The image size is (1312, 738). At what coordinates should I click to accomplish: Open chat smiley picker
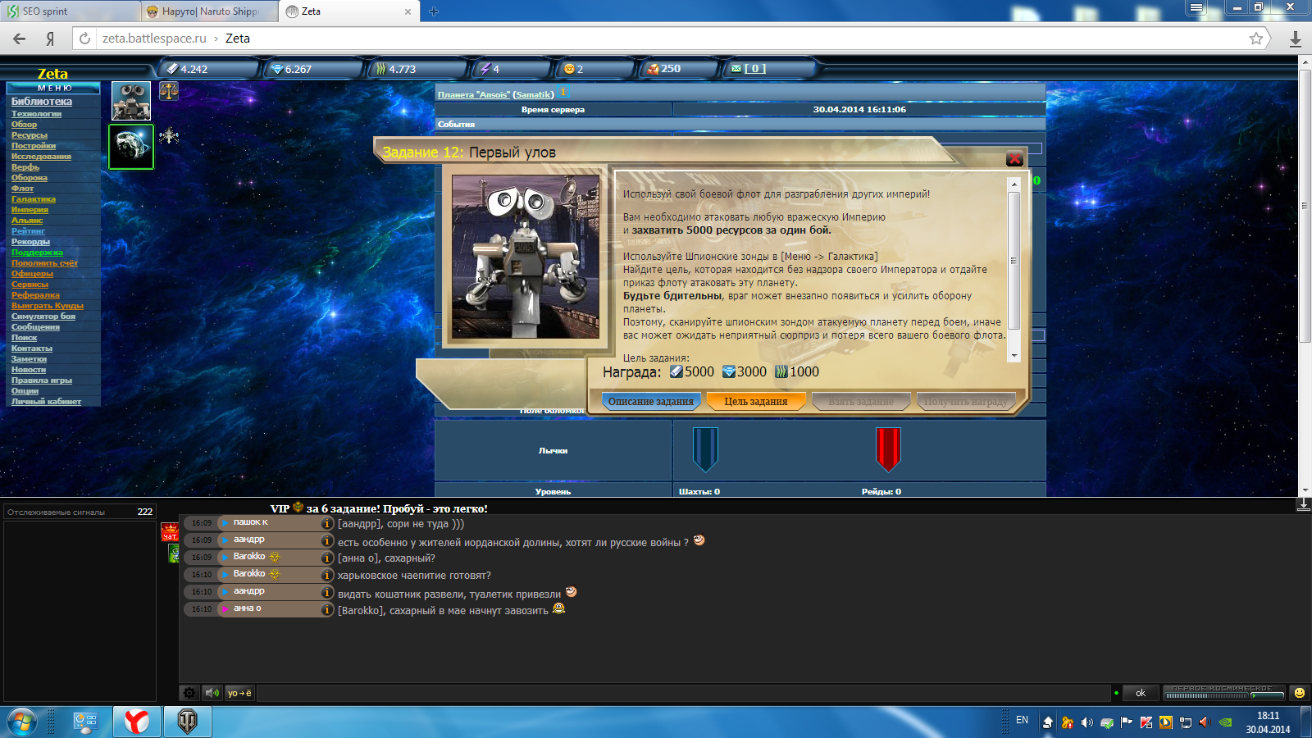pyautogui.click(x=1299, y=693)
